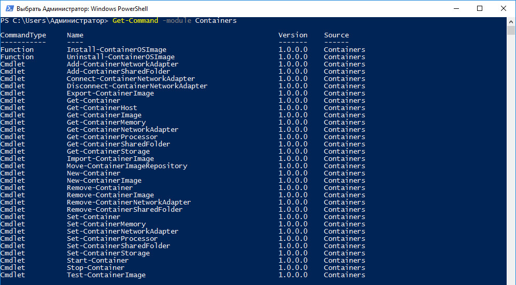Screen dimensions: 516x285
Task: Click the 'Remove-Container' cmdlet name
Action: coord(100,187)
